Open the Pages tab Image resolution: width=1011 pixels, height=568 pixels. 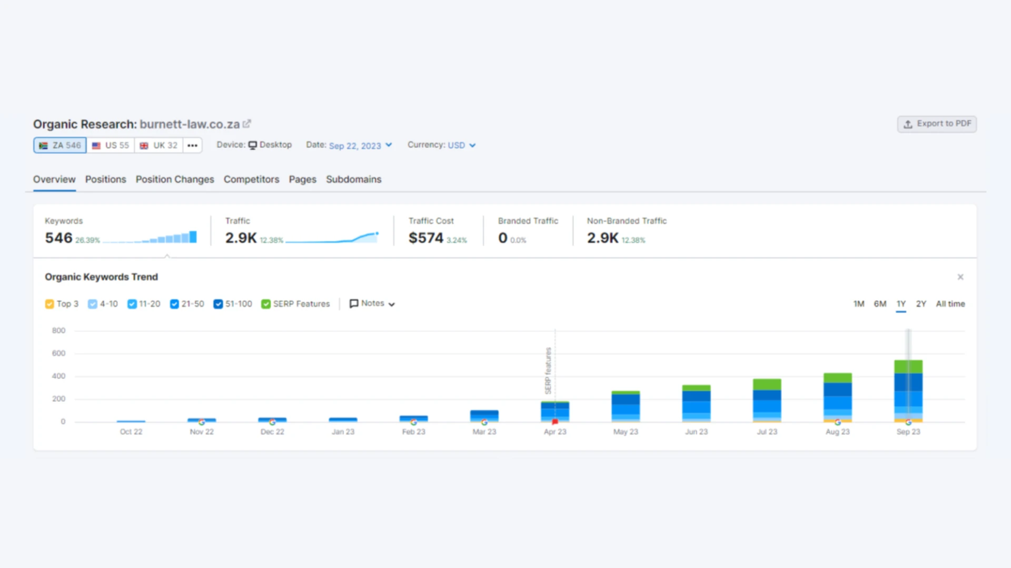(x=303, y=179)
